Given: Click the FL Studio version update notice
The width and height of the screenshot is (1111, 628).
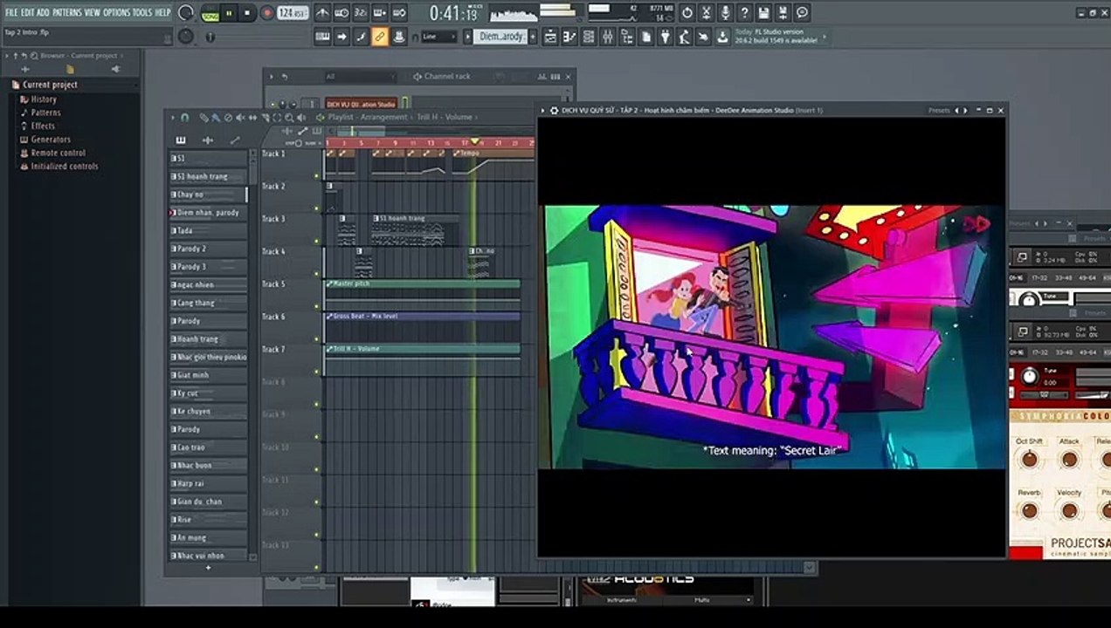Looking at the screenshot, I should point(778,36).
